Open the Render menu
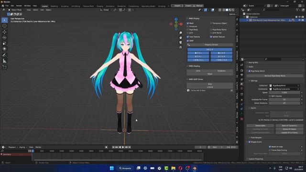This screenshot has width=306, height=172. point(19,6)
